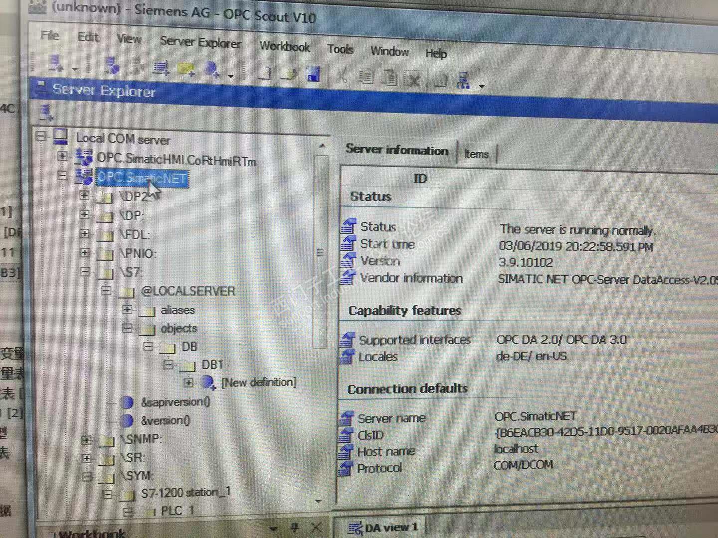Click the Copy icon in the toolbar

click(365, 77)
